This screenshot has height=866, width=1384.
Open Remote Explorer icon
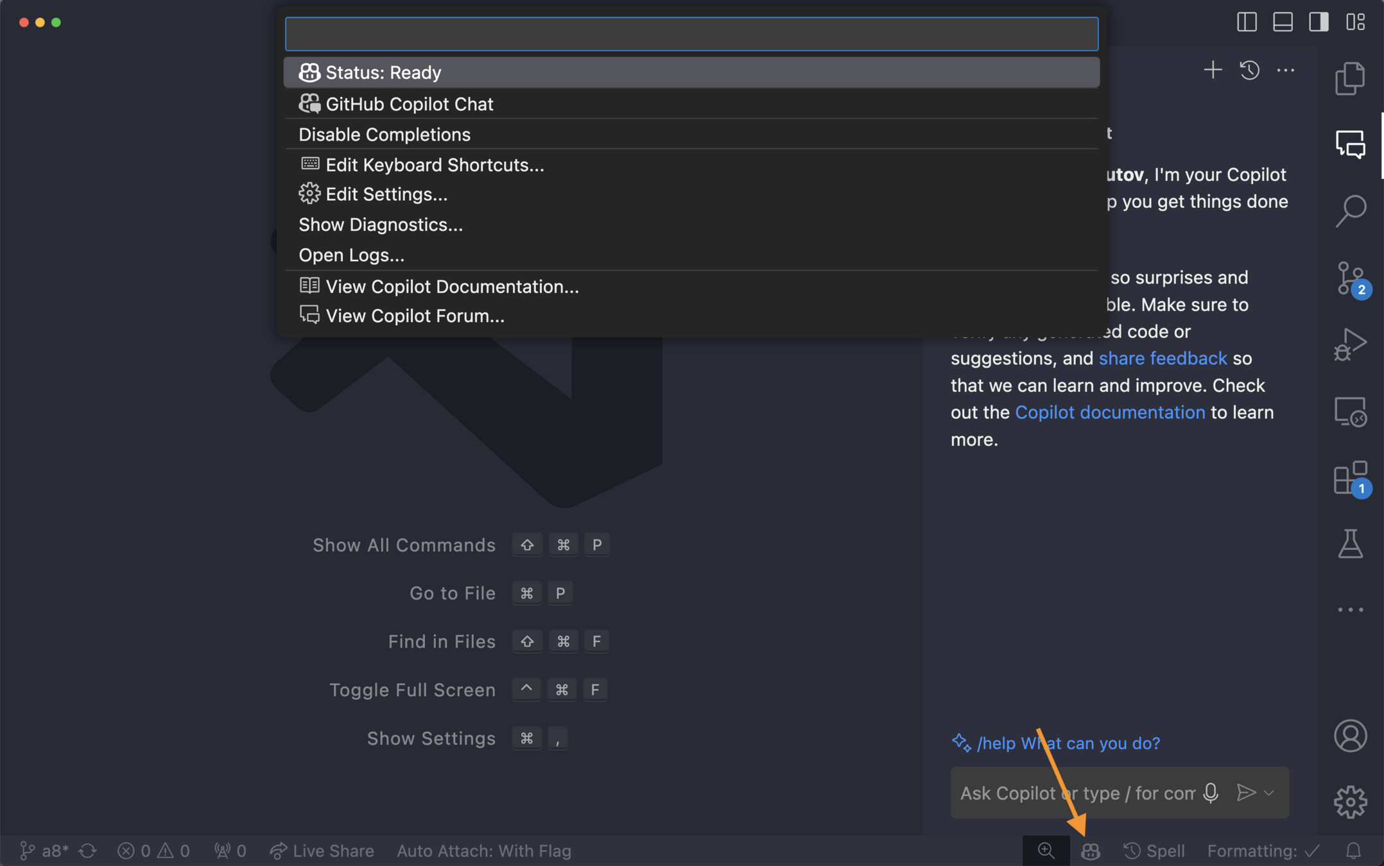pos(1350,412)
